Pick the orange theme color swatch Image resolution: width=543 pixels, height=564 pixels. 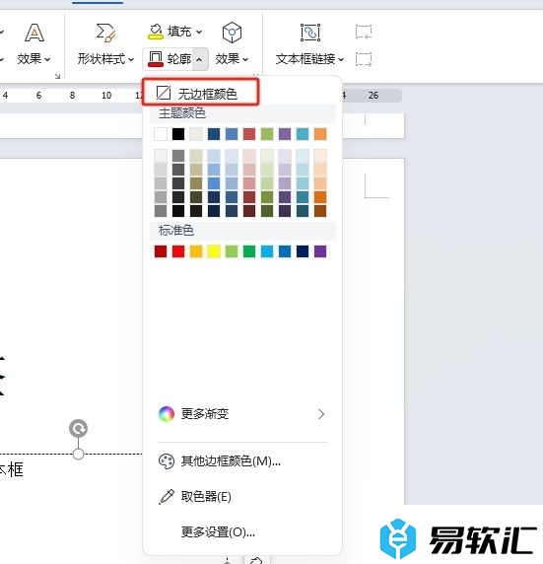click(x=320, y=134)
